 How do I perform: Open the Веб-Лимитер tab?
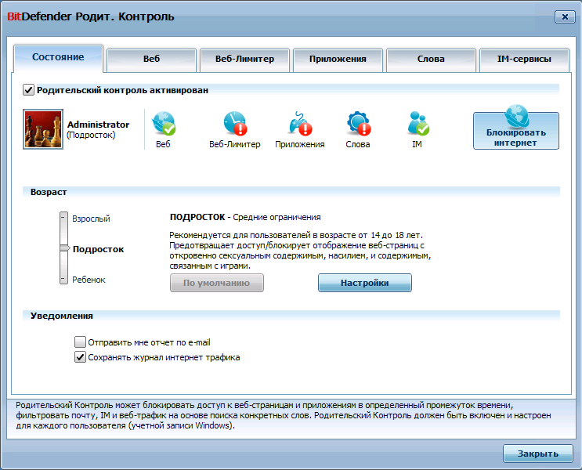click(244, 60)
